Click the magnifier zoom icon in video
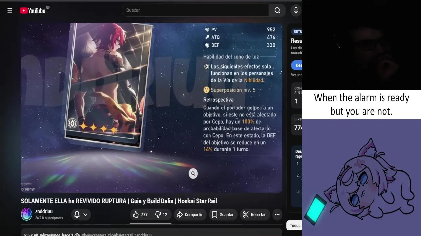 [193, 174]
